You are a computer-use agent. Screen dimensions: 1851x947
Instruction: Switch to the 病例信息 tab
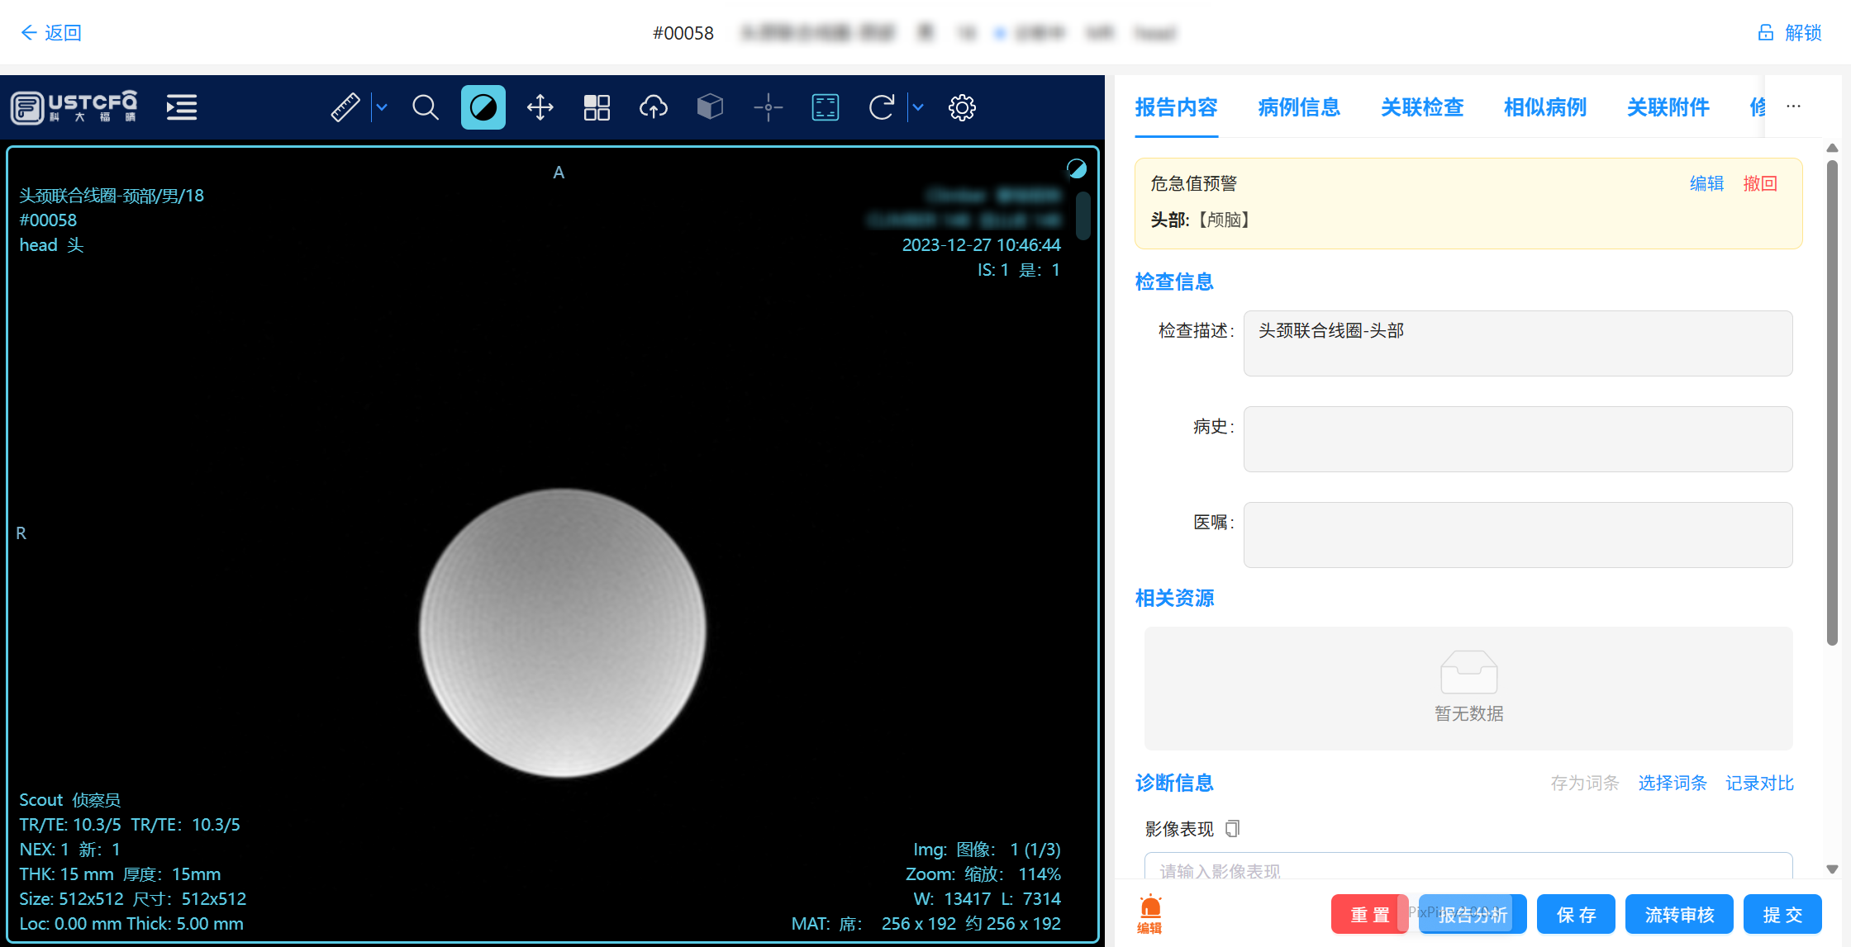(x=1299, y=107)
